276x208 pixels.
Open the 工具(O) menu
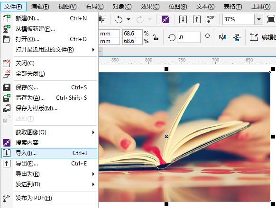coord(261,7)
